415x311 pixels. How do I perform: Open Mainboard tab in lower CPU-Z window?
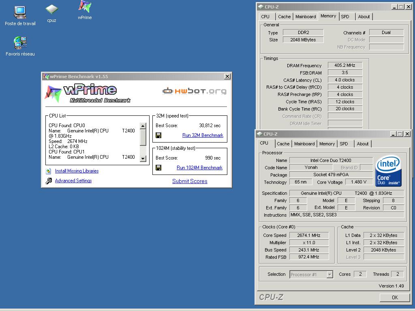pos(304,144)
